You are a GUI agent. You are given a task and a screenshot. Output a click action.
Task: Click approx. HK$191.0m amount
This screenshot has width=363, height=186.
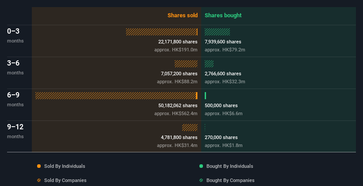[176, 50]
